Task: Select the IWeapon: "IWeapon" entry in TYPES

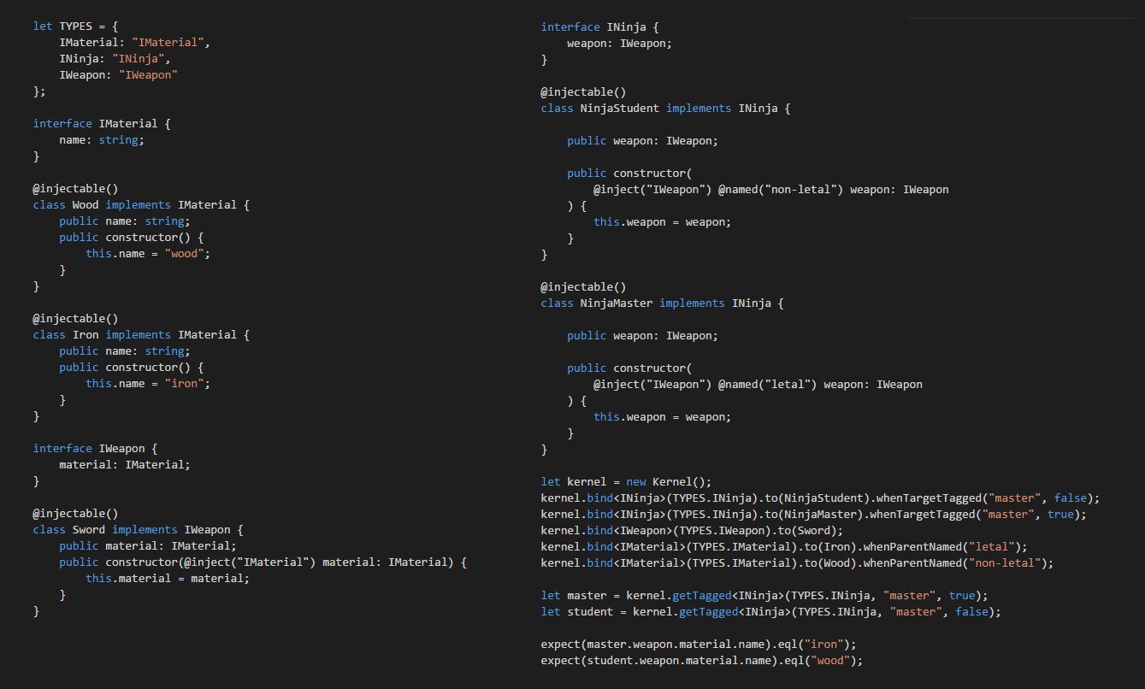Action: point(119,75)
